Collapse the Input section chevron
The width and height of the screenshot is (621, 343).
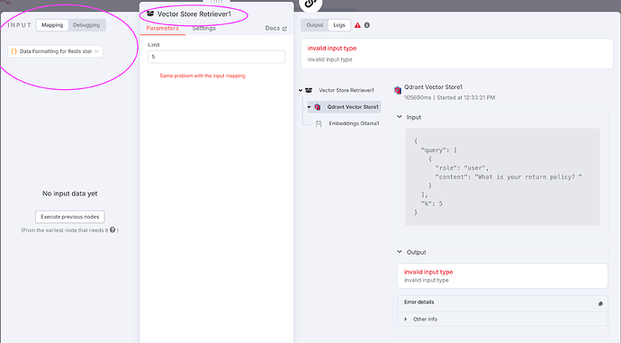point(400,117)
